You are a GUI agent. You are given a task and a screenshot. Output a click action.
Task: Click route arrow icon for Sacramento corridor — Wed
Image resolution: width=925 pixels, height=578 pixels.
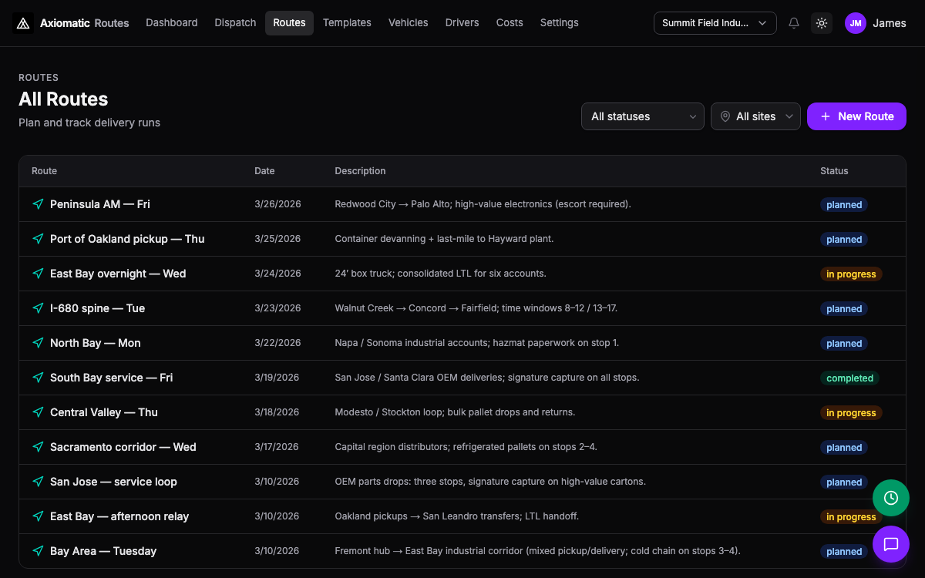click(x=38, y=447)
